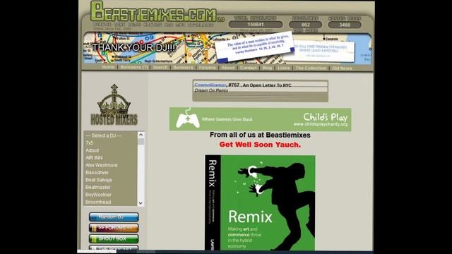Click the SHOUT BOX green button
The height and width of the screenshot is (254, 452).
pos(114,238)
